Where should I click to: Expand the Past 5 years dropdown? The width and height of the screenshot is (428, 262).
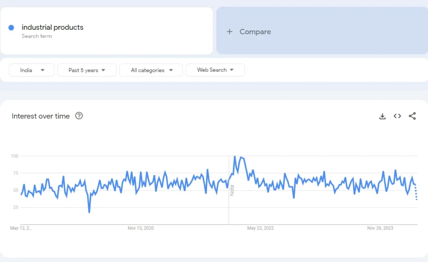[x=87, y=70]
